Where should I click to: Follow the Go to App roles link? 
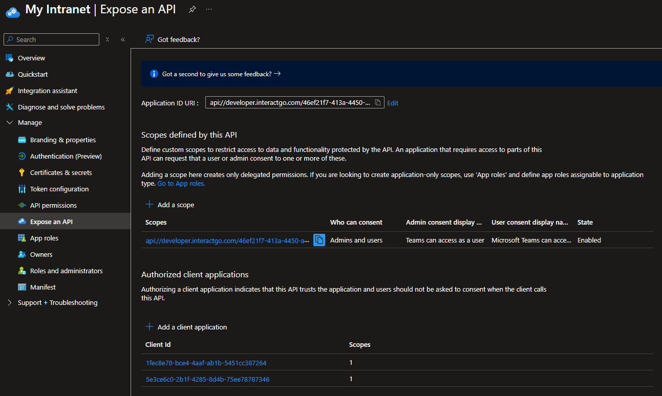(181, 183)
